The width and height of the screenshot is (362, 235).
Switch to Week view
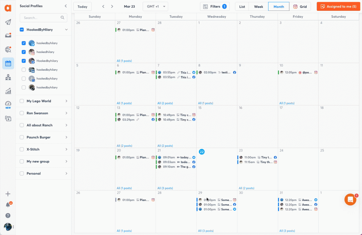(259, 7)
